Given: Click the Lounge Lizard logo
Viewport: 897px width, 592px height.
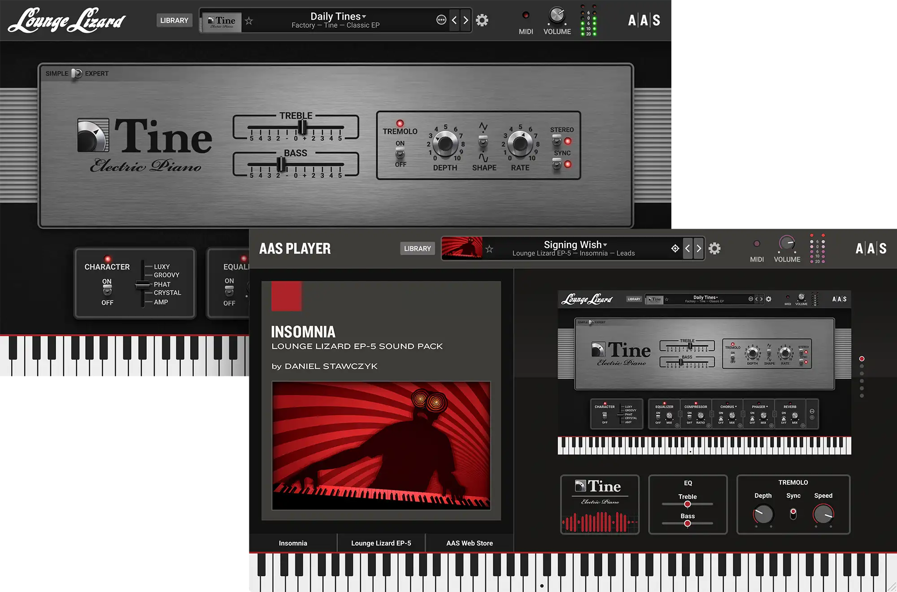Looking at the screenshot, I should point(67,20).
